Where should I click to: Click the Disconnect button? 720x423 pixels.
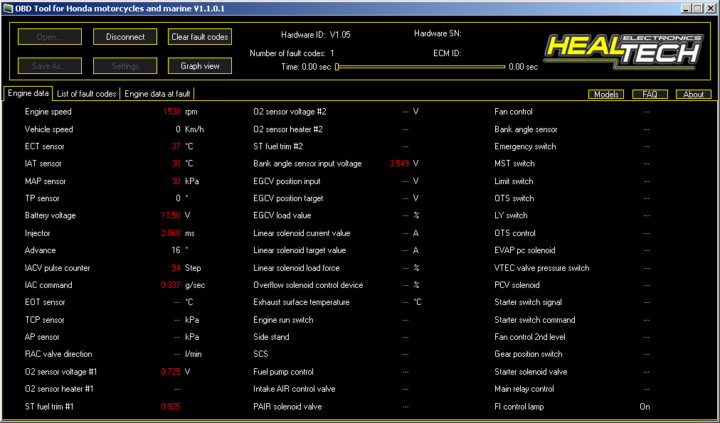click(x=125, y=37)
